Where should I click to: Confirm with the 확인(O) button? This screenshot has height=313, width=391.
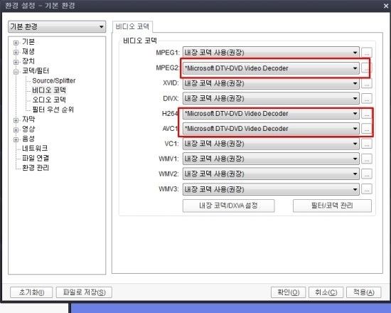click(288, 292)
